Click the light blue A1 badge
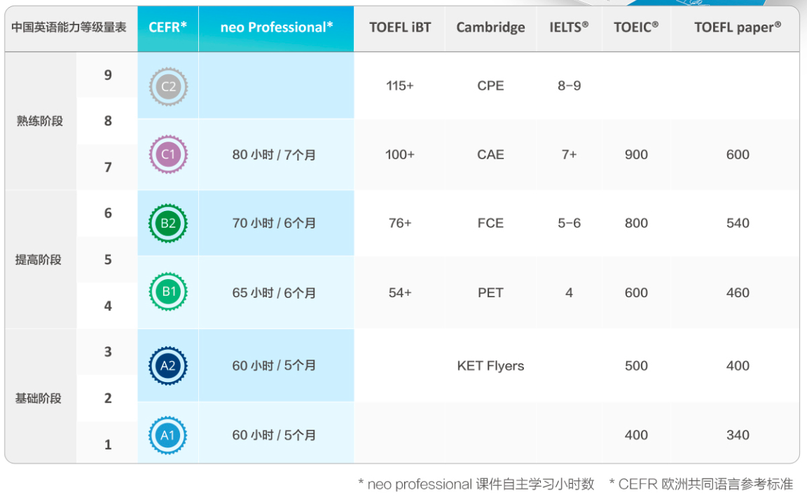Screen dimensions: 807x502 click(168, 435)
